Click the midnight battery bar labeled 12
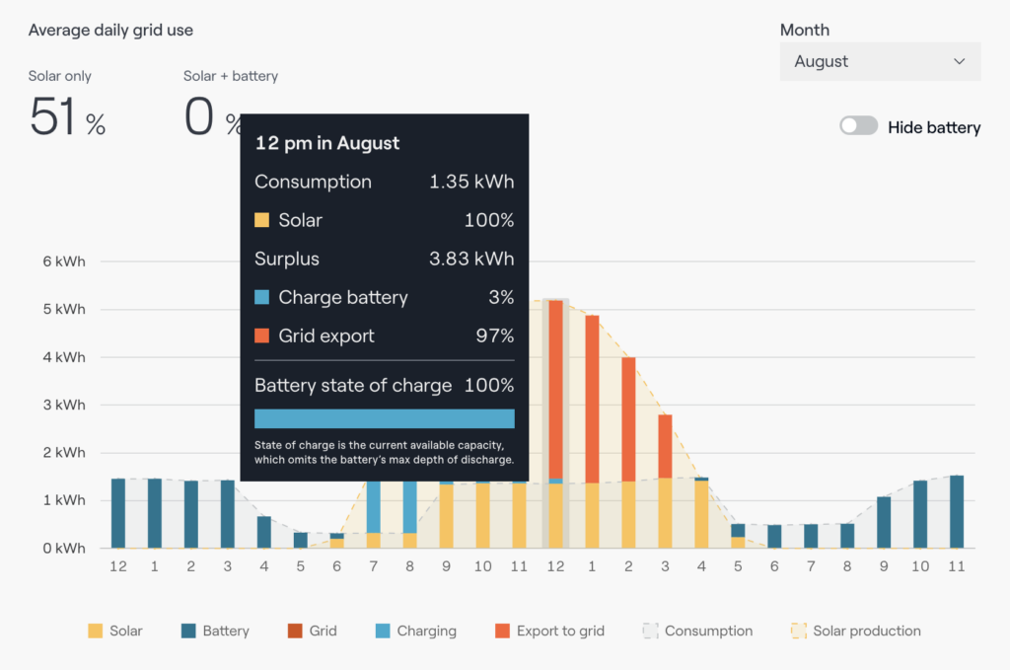The width and height of the screenshot is (1010, 670). pos(118,513)
